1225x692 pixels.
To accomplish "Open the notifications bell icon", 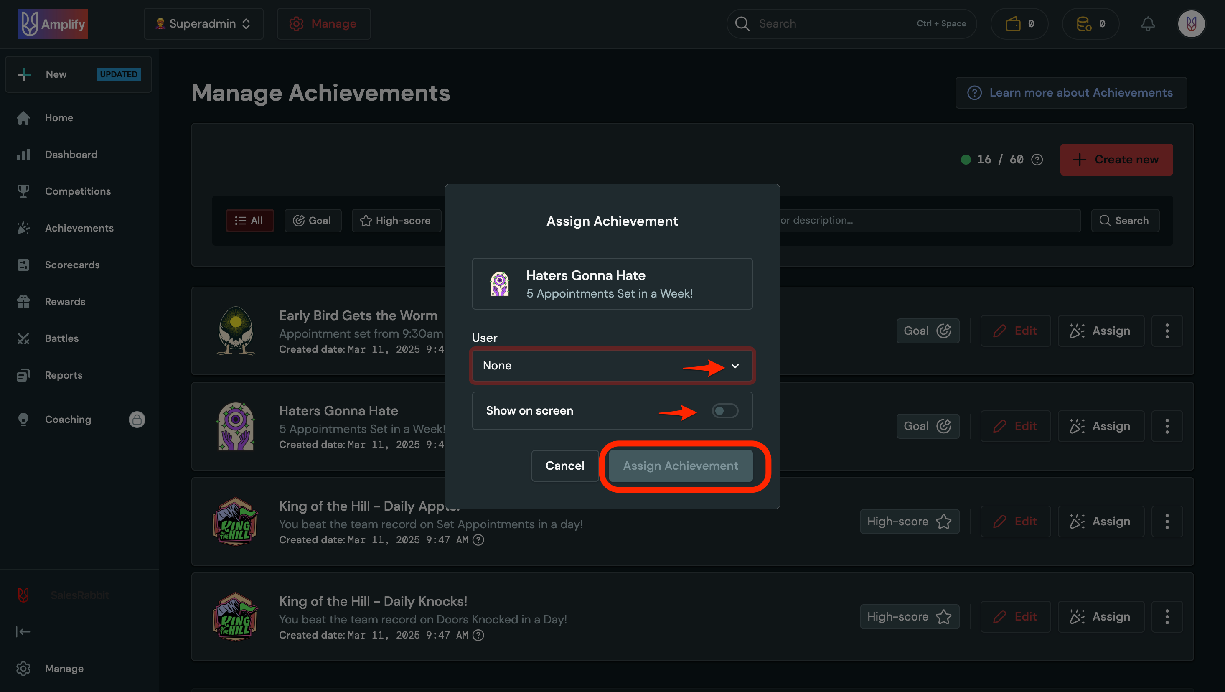I will tap(1148, 23).
